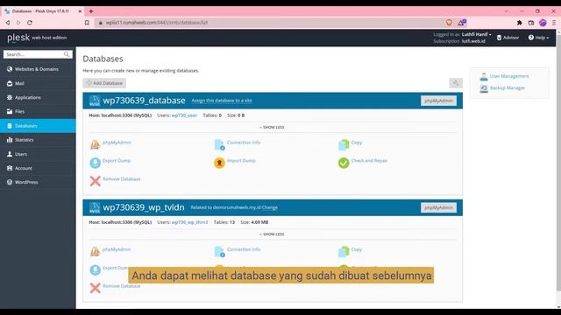Viewport: 561px width, 315px height.
Task: Click Change link for wp730639_wp_tvldn
Action: click(x=269, y=207)
